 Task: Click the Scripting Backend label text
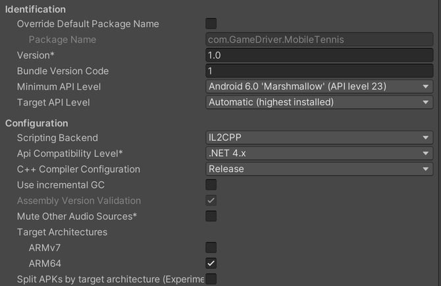57,138
